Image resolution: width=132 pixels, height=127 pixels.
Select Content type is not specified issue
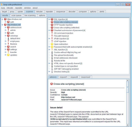point(66,66)
